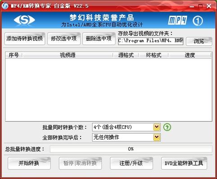Click 开始转换 button
This screenshot has height=179, width=217.
29,163
